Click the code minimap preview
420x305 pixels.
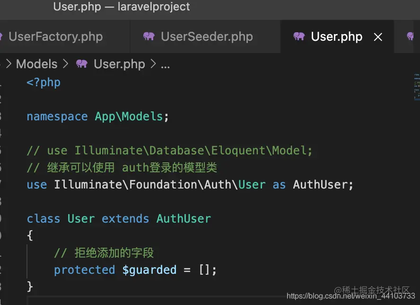coord(417,86)
